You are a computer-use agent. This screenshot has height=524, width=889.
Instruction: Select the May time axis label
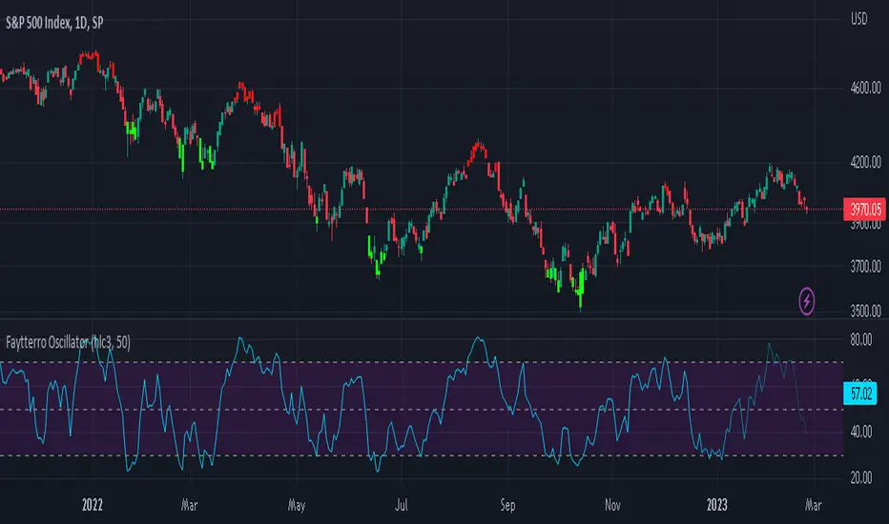[297, 505]
